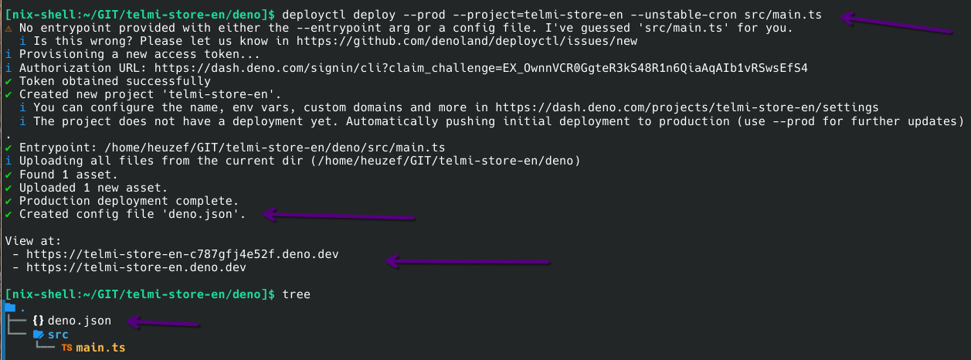This screenshot has height=360, width=971.
Task: Open the telmi-store-en-c787gfj4e52f.deno.dev link
Action: click(182, 253)
